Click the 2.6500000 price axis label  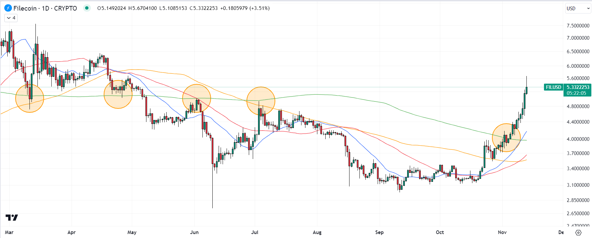[578, 213]
